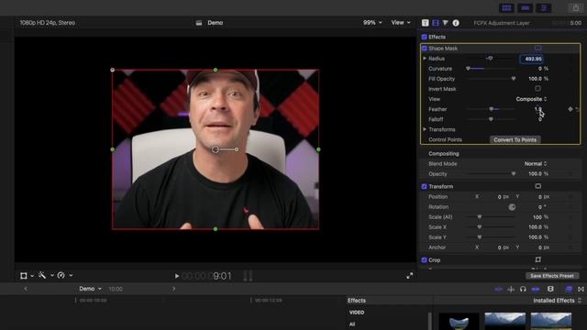Image resolution: width=587 pixels, height=330 pixels.
Task: Select the first effect thumbnail
Action: [459, 322]
